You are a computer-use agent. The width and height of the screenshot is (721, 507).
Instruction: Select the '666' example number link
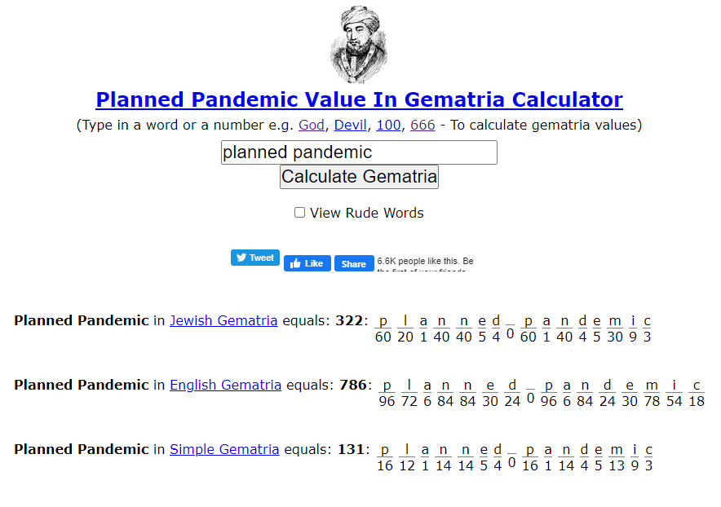pos(422,126)
